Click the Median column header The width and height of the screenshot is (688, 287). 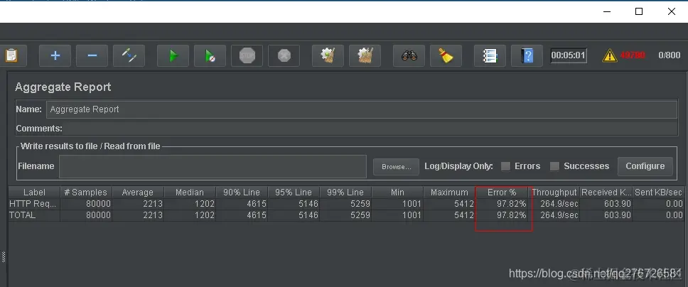(190, 193)
